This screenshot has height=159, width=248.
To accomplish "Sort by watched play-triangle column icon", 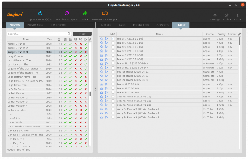I will 86,39.
